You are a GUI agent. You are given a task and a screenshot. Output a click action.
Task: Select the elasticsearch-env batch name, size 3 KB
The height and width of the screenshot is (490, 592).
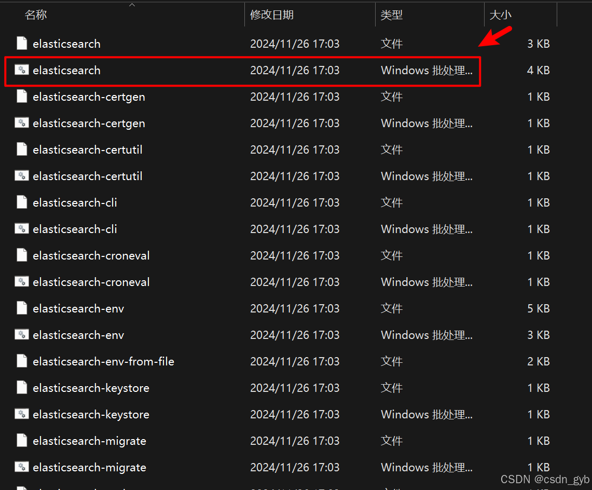tap(78, 335)
